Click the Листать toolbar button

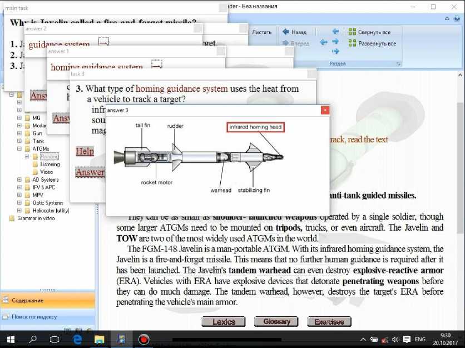tap(262, 32)
